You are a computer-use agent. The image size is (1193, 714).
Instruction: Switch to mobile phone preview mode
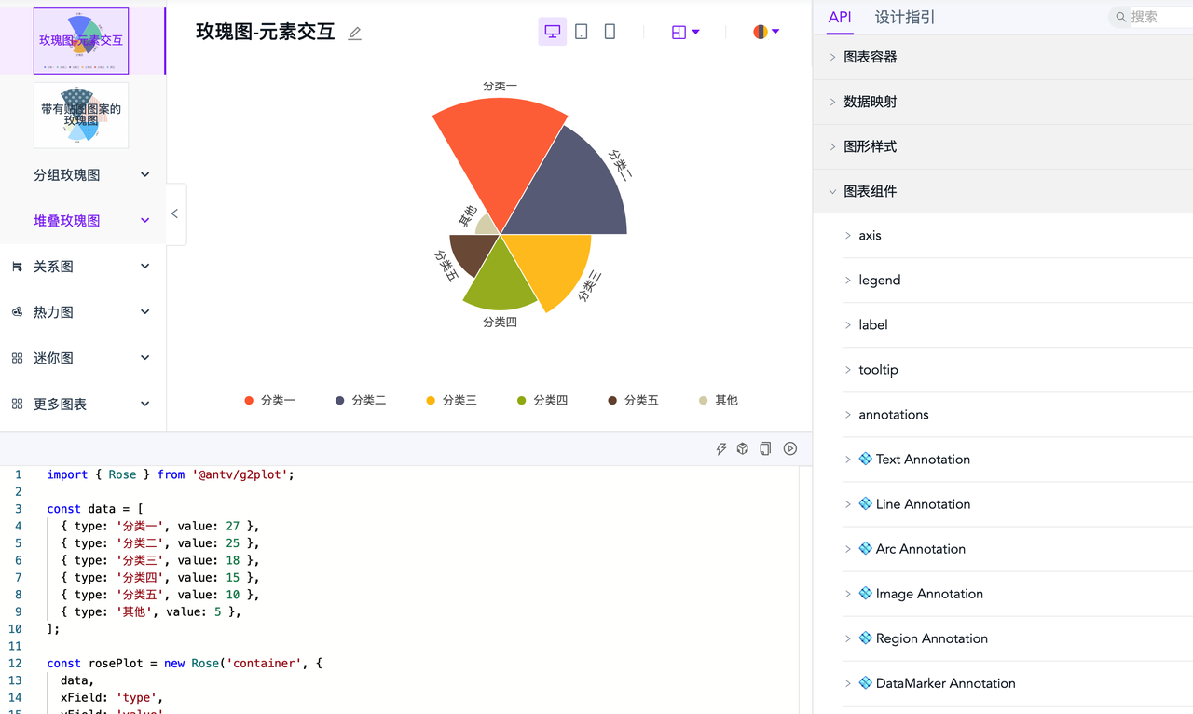click(x=610, y=32)
